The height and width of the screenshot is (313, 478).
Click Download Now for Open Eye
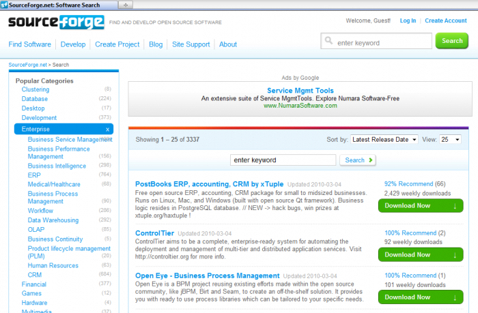[x=421, y=297]
